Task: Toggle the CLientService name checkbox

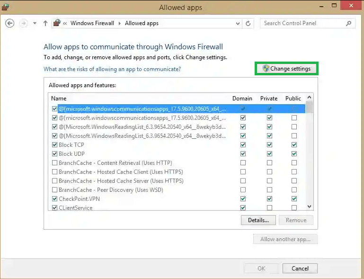Action: (54, 207)
